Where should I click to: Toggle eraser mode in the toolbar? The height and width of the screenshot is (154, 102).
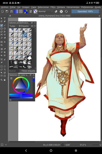[56, 12]
